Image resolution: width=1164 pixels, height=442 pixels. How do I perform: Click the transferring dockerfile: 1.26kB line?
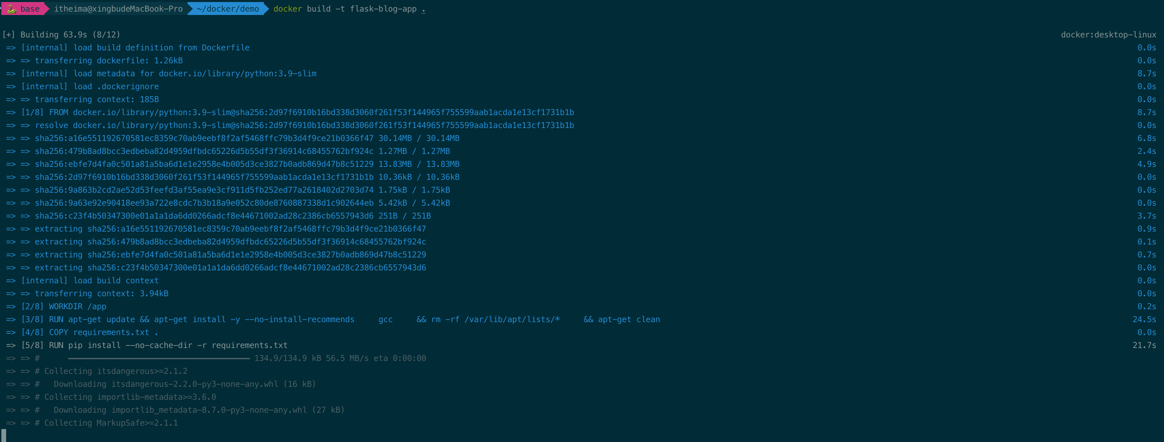click(108, 61)
